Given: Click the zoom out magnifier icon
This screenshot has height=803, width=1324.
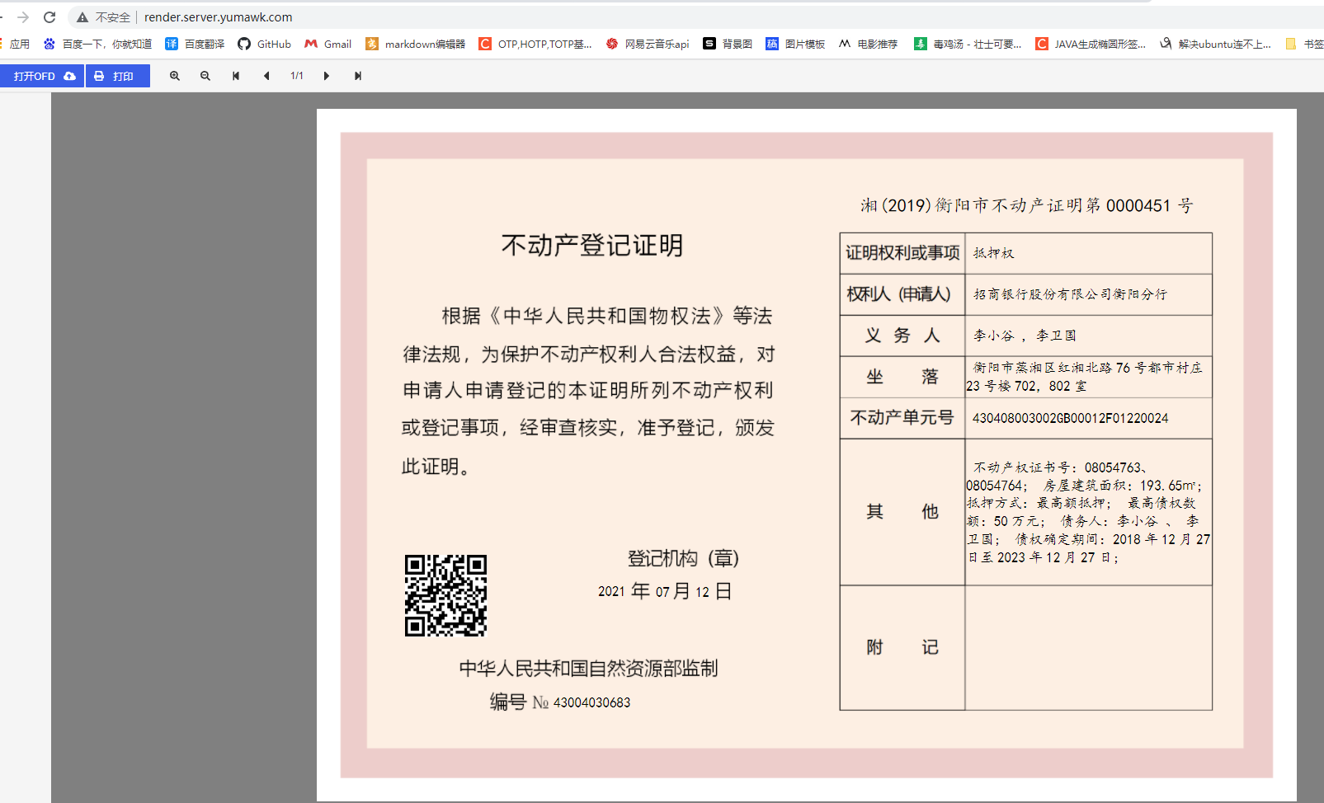Looking at the screenshot, I should point(205,76).
